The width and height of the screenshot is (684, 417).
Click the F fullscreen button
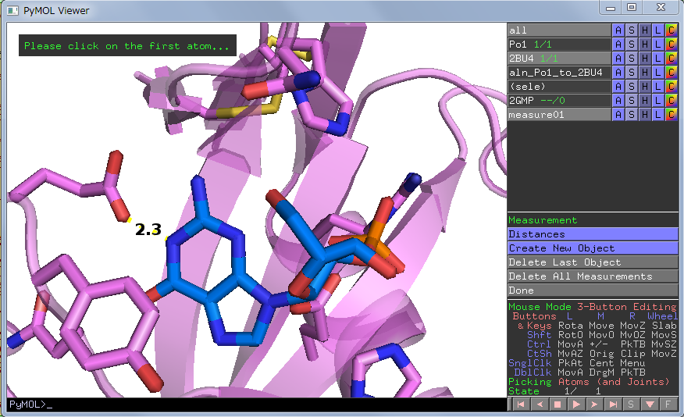tap(668, 404)
